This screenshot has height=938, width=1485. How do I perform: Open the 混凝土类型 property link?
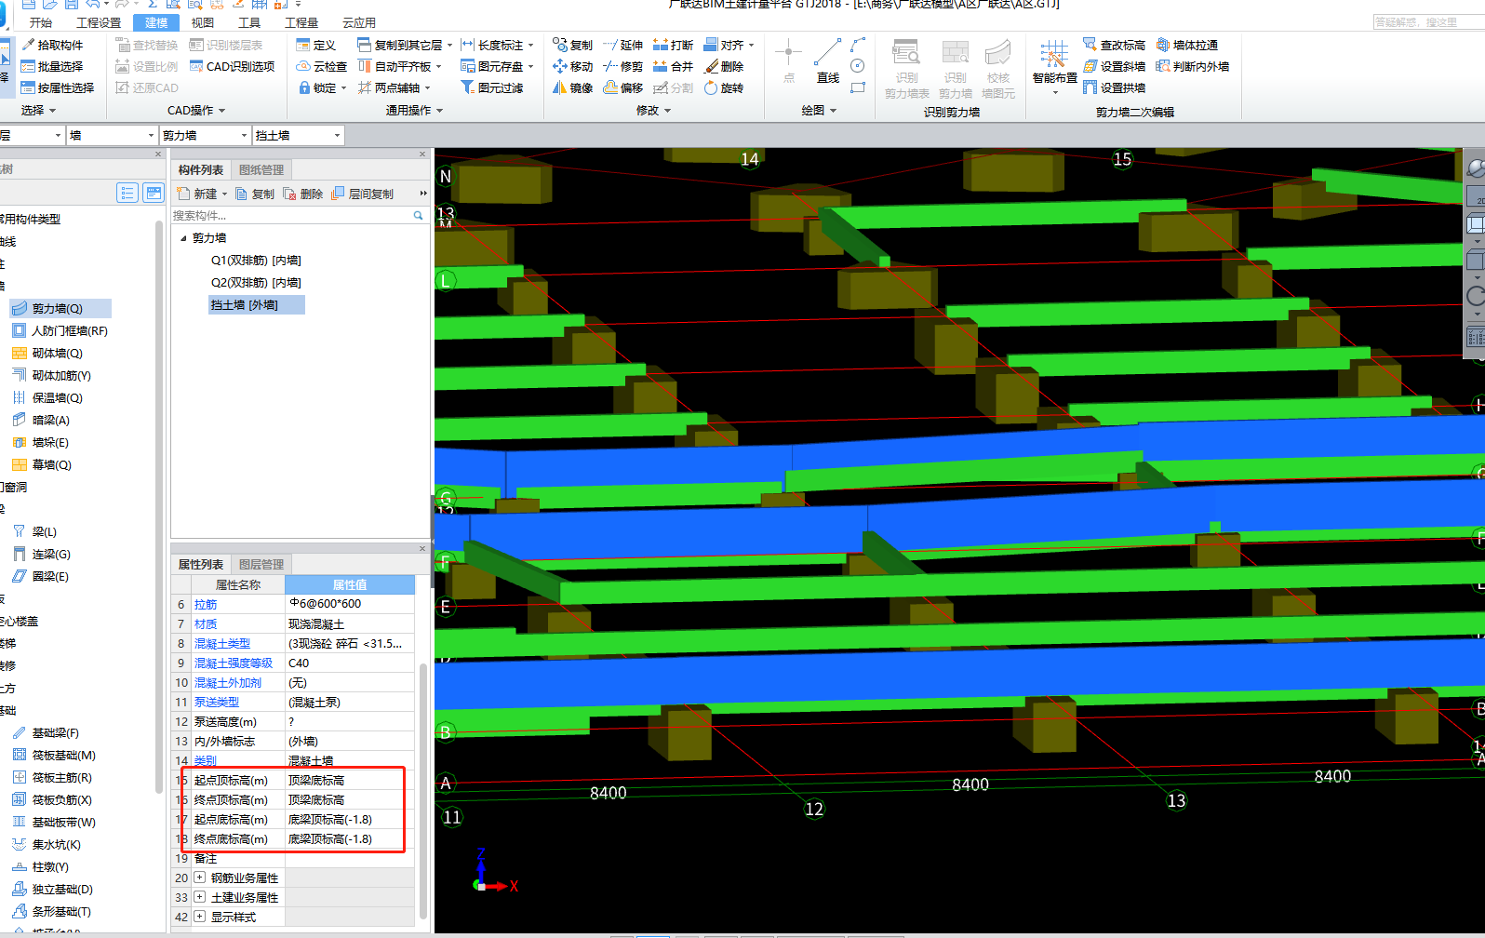(222, 643)
